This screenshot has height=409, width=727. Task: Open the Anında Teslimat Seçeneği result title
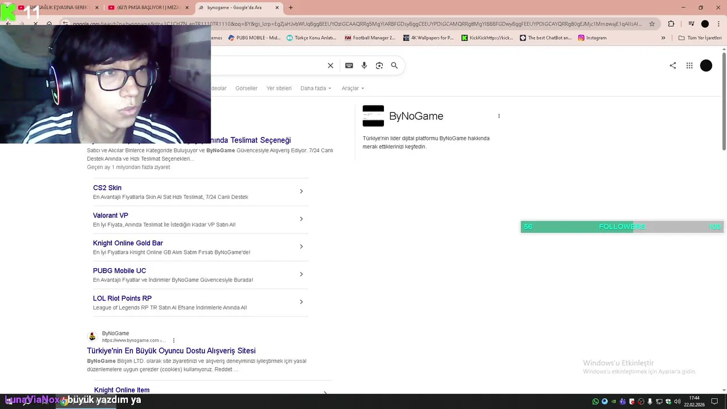coord(250,140)
